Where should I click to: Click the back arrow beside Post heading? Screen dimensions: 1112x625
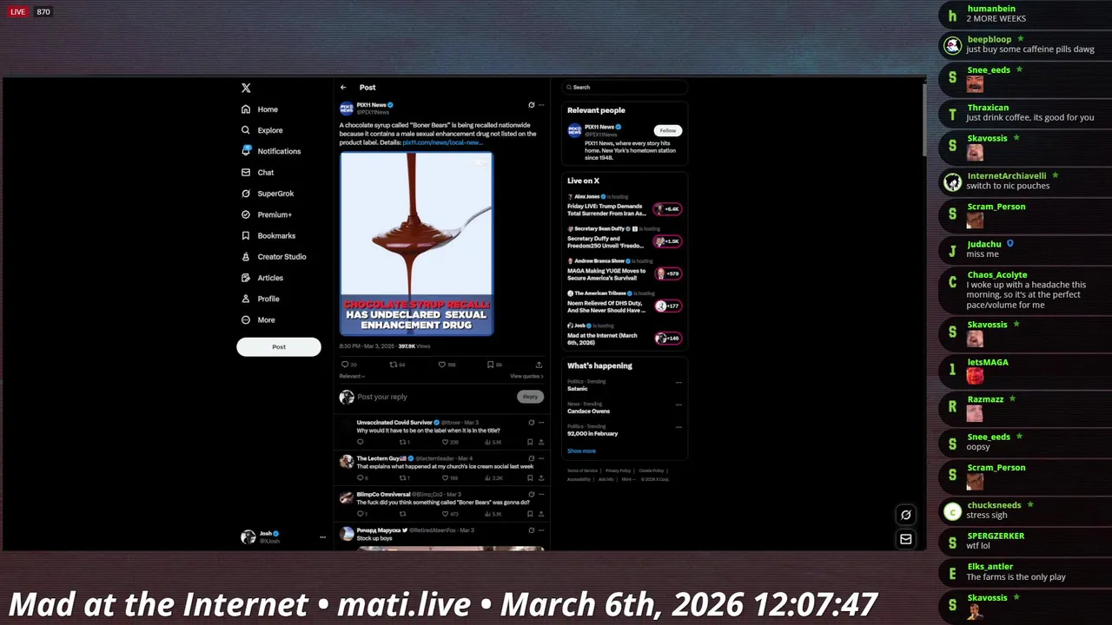point(343,88)
